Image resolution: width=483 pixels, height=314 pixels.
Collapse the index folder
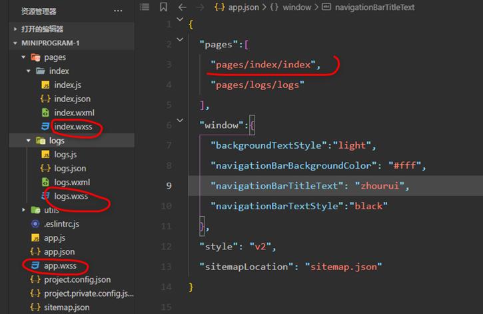tap(29, 71)
